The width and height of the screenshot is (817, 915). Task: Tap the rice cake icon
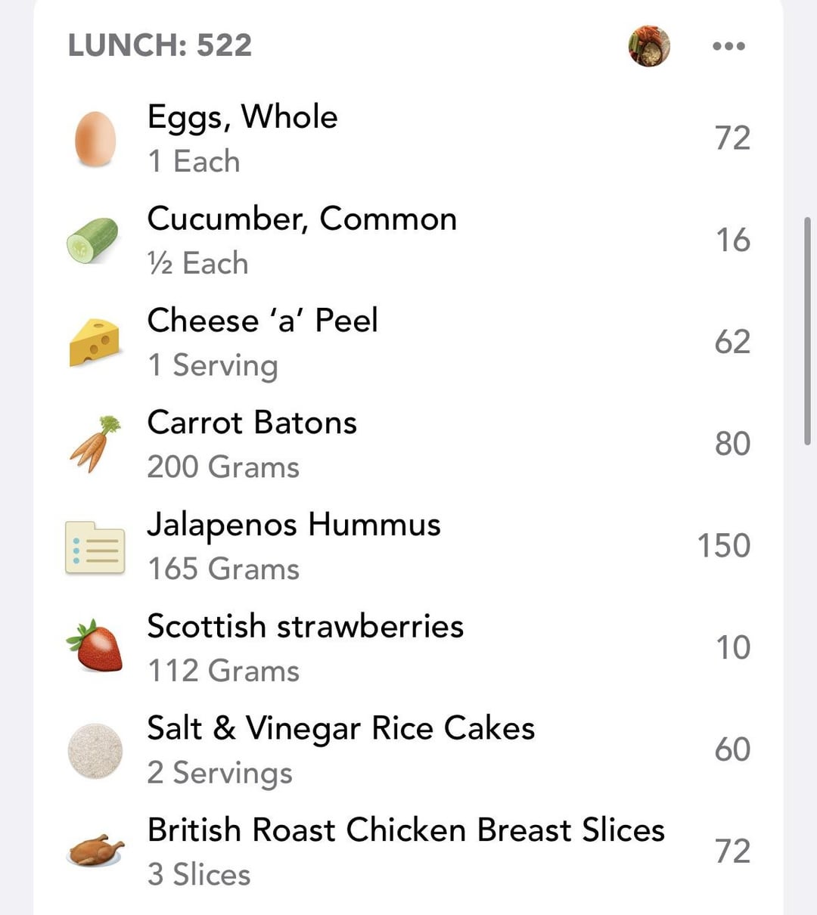95,750
